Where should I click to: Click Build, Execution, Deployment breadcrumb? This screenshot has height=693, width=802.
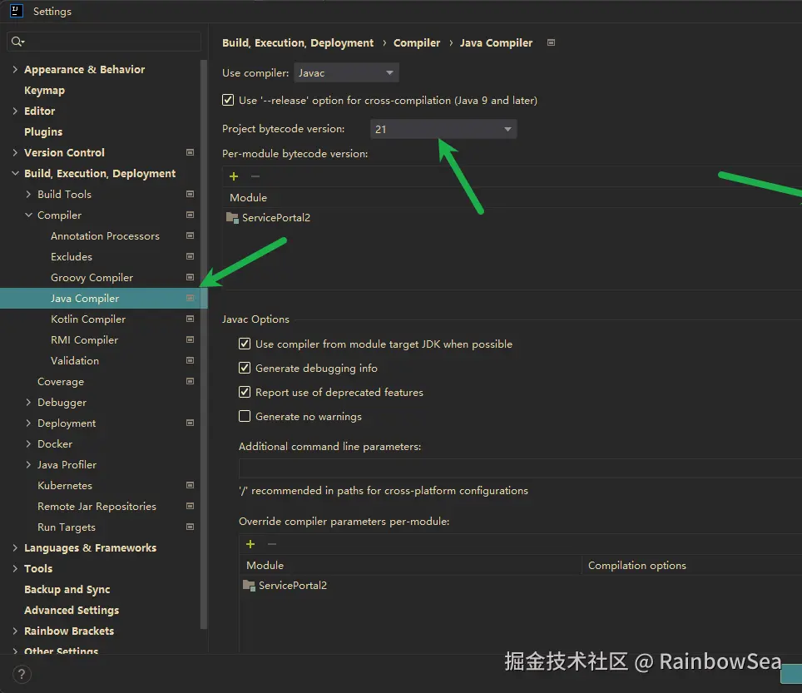tap(298, 43)
